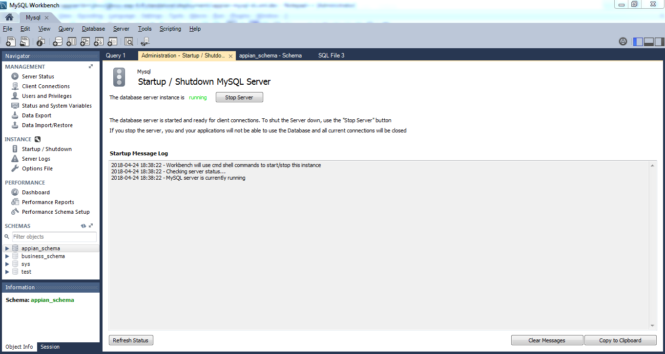Viewport: 665px width, 354px height.
Task: Open the Database menu
Action: coord(93,29)
